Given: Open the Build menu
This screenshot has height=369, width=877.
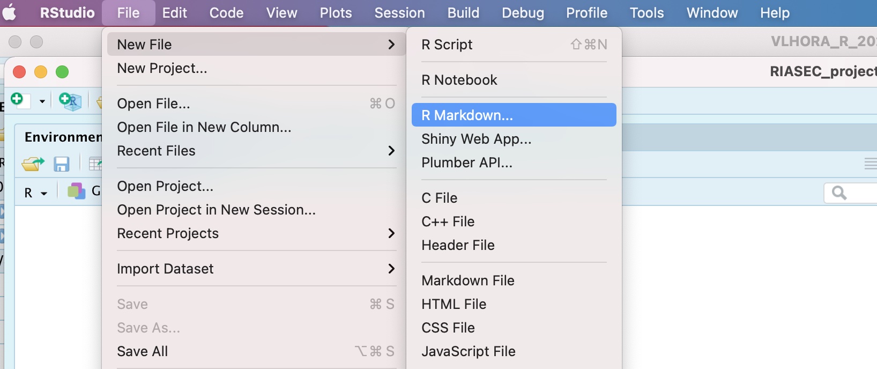Looking at the screenshot, I should click(464, 12).
